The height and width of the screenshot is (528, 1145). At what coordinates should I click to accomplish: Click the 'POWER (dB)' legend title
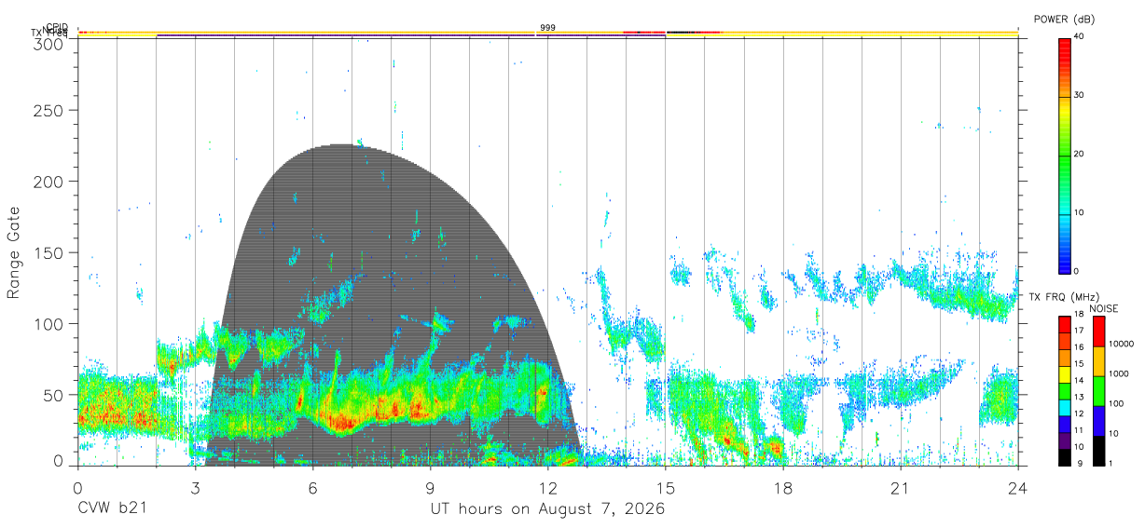[x=1064, y=19]
